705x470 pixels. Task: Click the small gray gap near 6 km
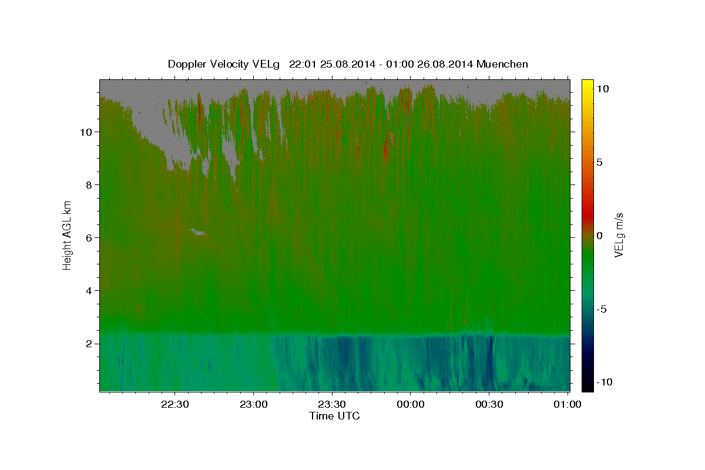[x=198, y=232]
